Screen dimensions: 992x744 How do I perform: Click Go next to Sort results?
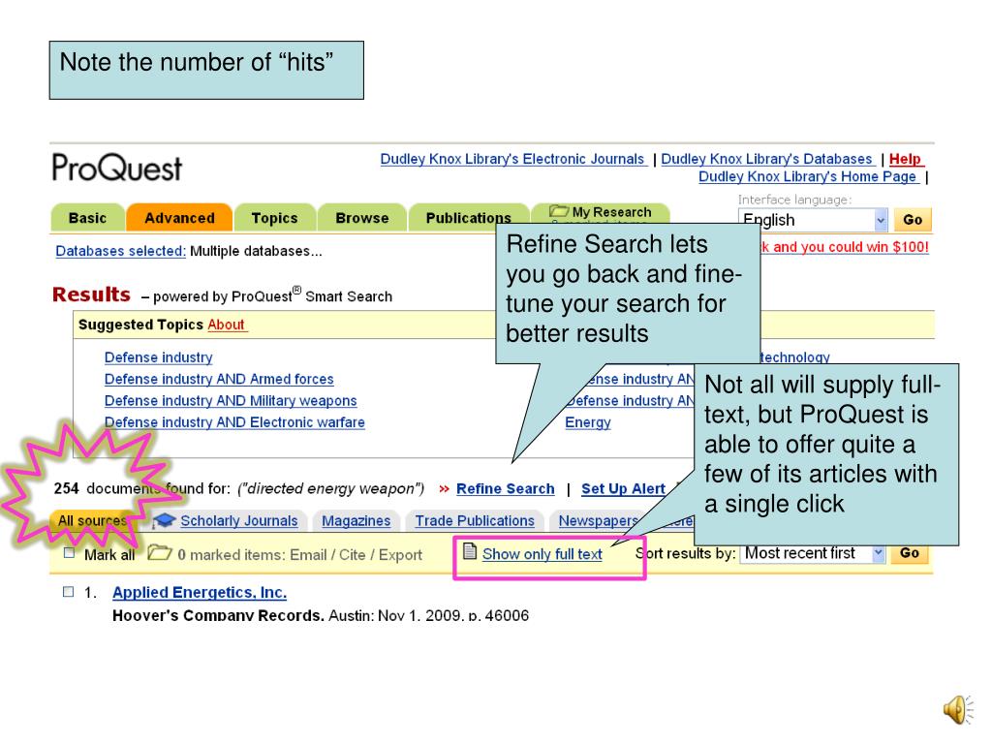[x=909, y=553]
